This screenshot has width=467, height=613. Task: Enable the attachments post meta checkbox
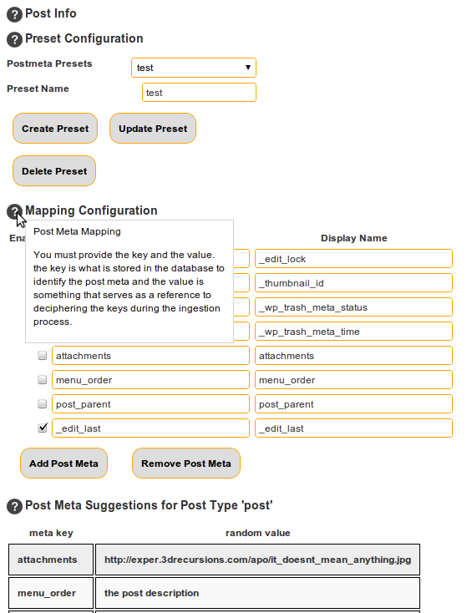(43, 356)
